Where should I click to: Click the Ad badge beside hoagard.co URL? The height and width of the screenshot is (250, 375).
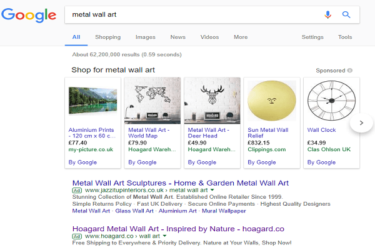click(77, 236)
